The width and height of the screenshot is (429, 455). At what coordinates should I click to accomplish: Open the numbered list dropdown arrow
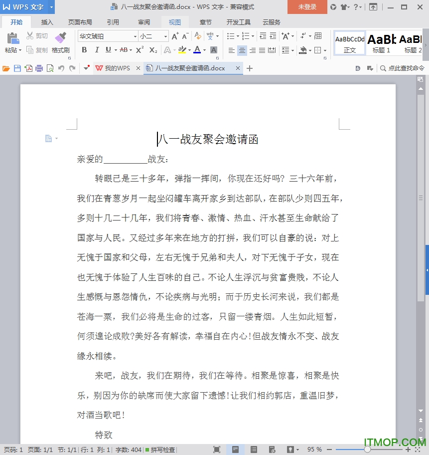253,36
